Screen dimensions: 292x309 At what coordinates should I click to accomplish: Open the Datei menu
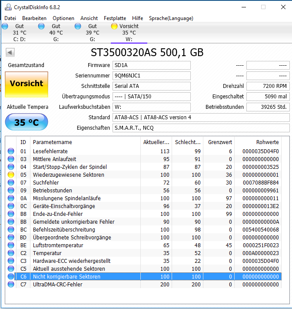click(x=10, y=18)
